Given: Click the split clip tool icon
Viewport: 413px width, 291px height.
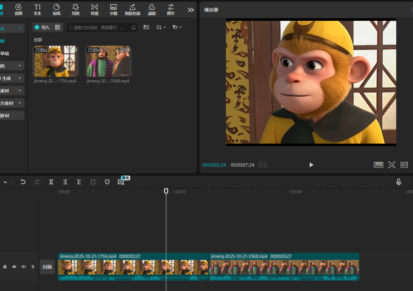Looking at the screenshot, I should click(x=51, y=182).
